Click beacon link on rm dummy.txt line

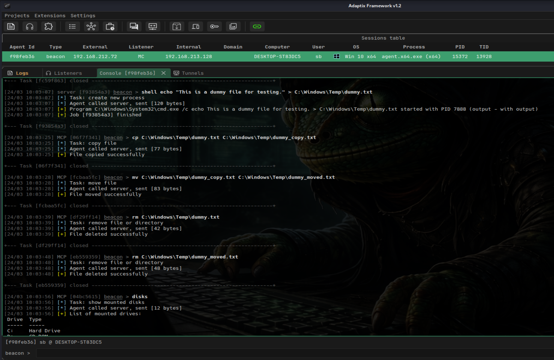[113, 217]
